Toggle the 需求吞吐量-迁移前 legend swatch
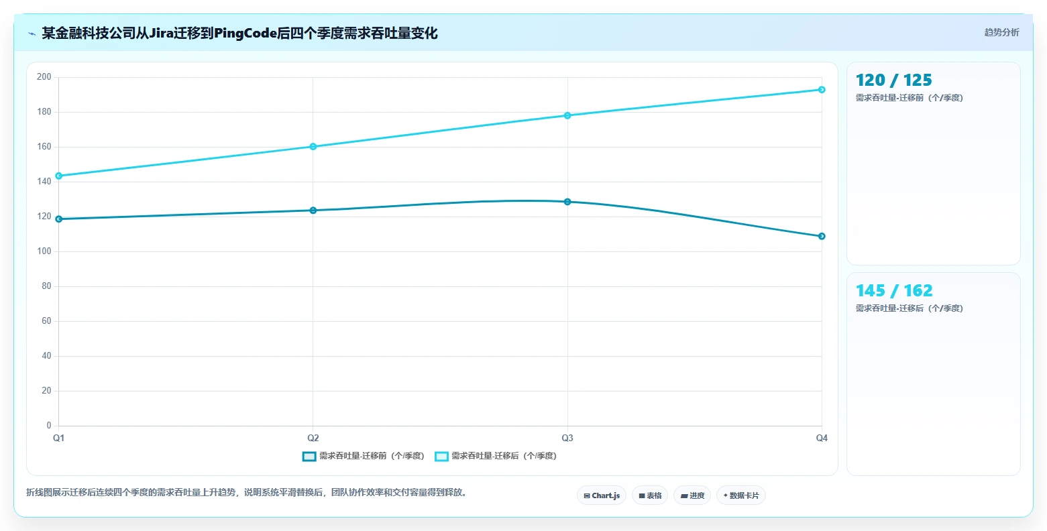 click(x=309, y=456)
